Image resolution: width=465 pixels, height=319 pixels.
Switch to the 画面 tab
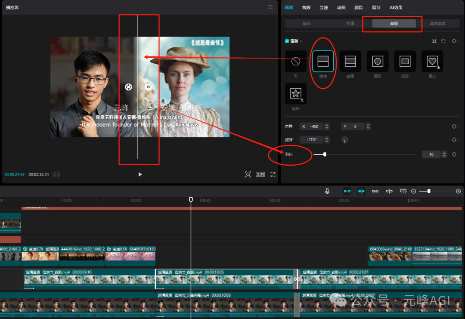(288, 7)
